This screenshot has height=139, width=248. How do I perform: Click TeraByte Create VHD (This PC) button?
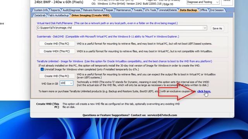tap(57, 76)
